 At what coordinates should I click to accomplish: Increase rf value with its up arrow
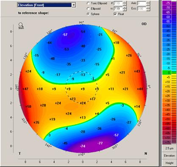tap(125, 2)
